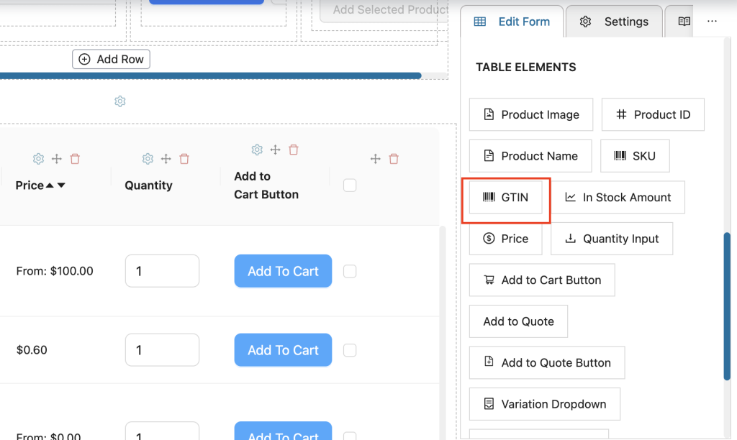737x440 pixels.
Task: Delete the Quantity column via trash icon
Action: click(184, 159)
